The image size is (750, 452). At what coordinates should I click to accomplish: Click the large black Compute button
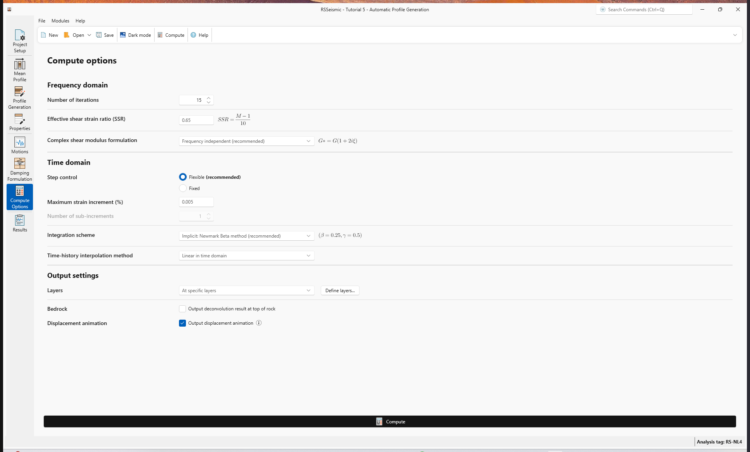390,421
